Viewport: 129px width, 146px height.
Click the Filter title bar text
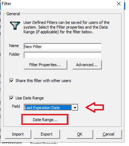tap(7, 4)
